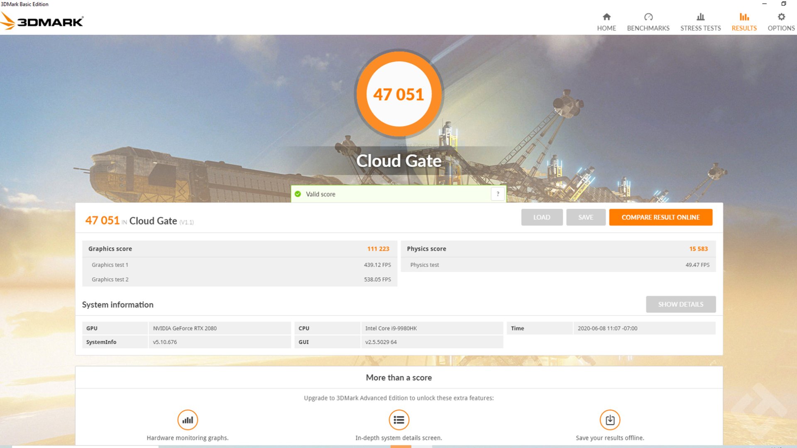This screenshot has width=797, height=448.
Task: Go to the HOME tab label
Action: tap(606, 28)
